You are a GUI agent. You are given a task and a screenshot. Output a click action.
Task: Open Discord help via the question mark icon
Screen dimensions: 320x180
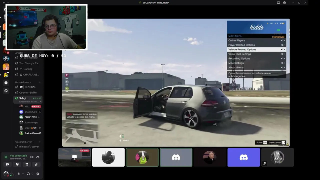point(284,3)
